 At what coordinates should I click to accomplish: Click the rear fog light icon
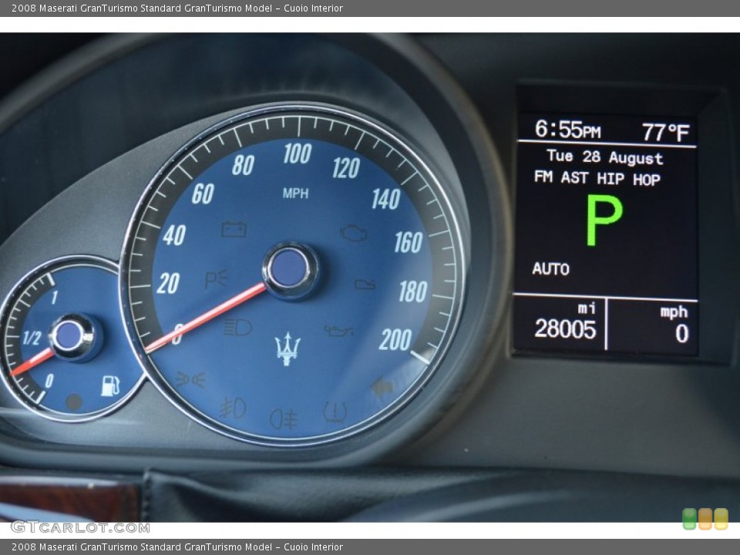(283, 419)
